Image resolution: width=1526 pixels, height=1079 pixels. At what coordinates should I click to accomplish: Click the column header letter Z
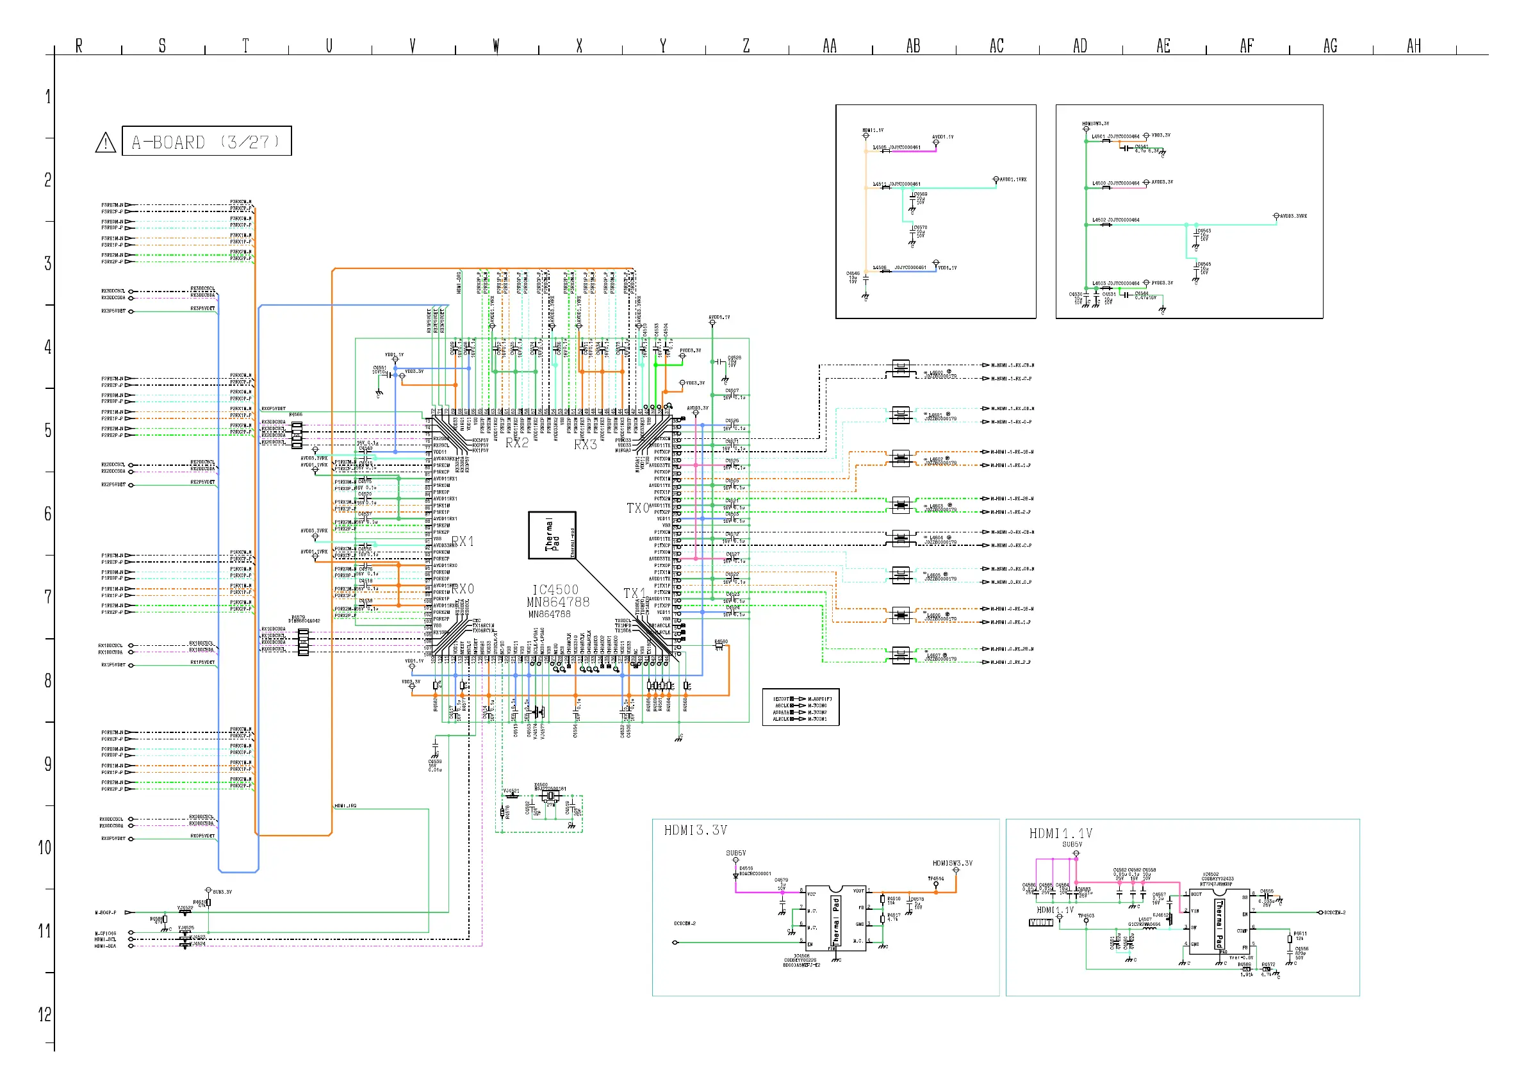746,46
